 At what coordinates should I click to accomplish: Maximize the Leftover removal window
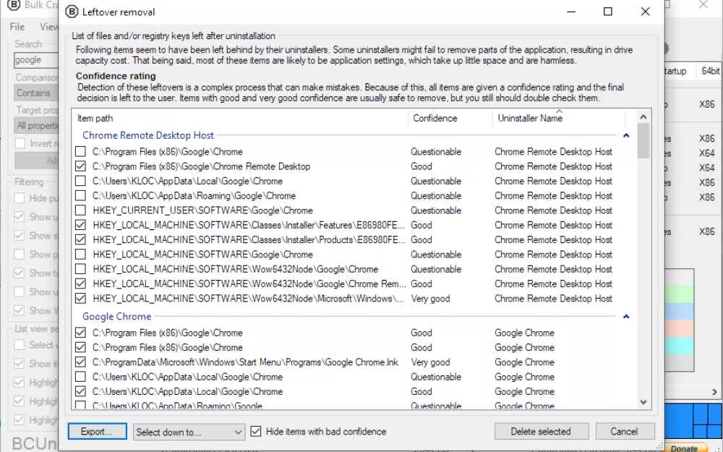point(608,12)
